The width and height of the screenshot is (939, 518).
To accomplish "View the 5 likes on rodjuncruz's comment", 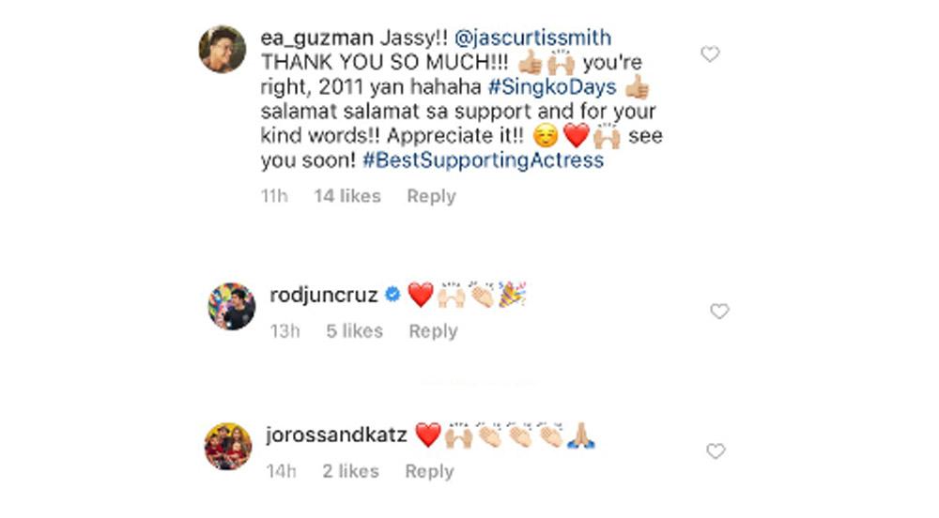I will tap(355, 331).
